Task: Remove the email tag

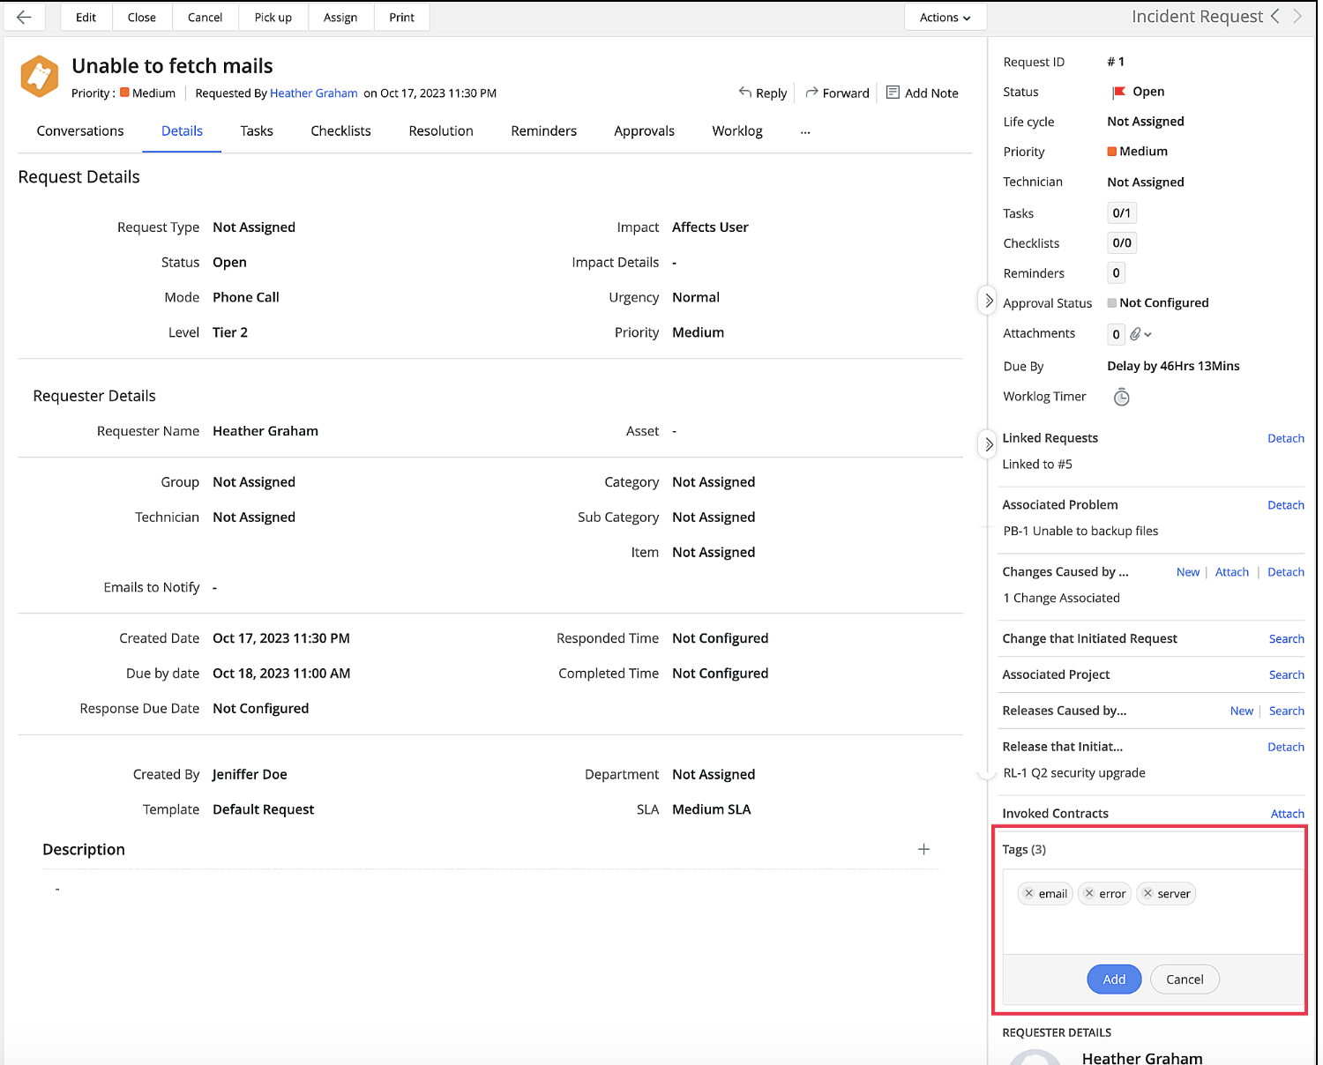Action: [x=1028, y=893]
